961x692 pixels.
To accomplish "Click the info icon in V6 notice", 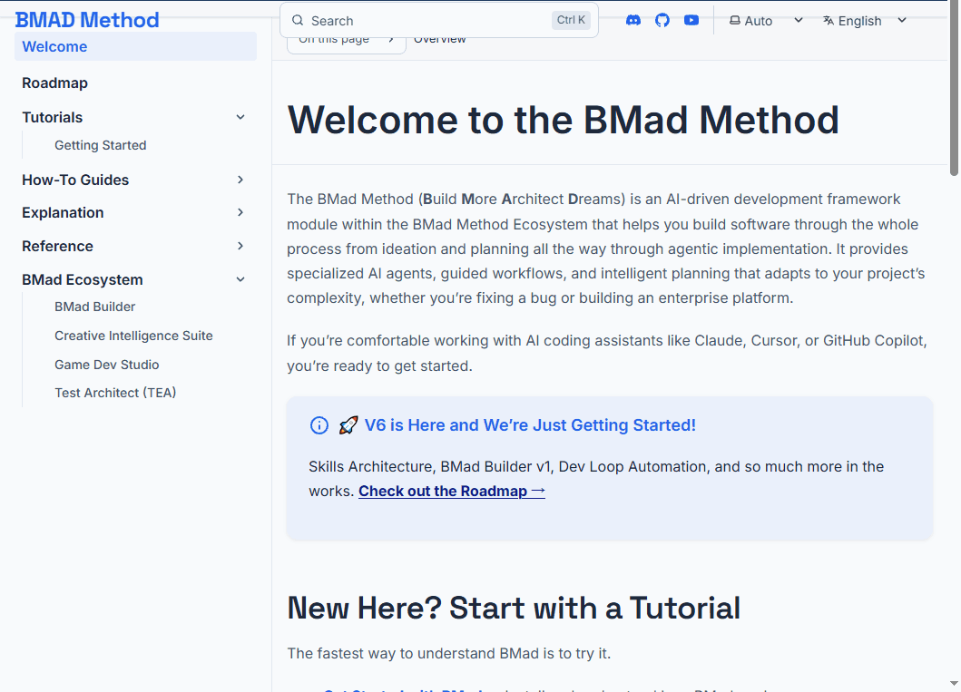I will coord(319,425).
